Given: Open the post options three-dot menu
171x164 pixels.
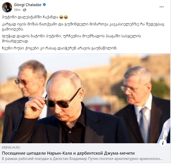Looking at the screenshot, I should pos(161,7).
